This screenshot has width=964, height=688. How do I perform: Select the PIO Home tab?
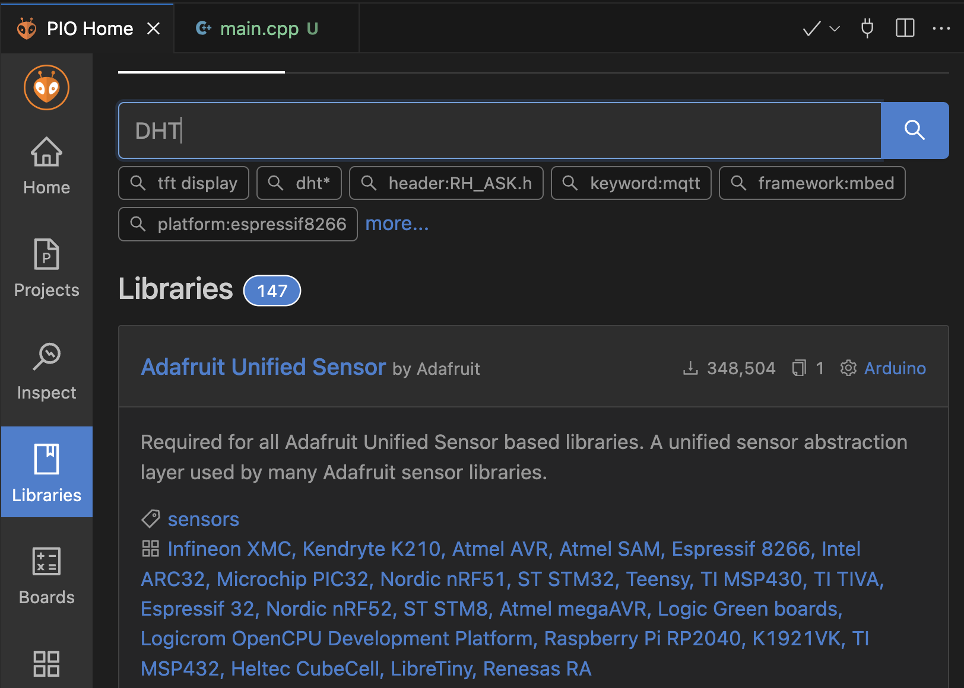89,28
